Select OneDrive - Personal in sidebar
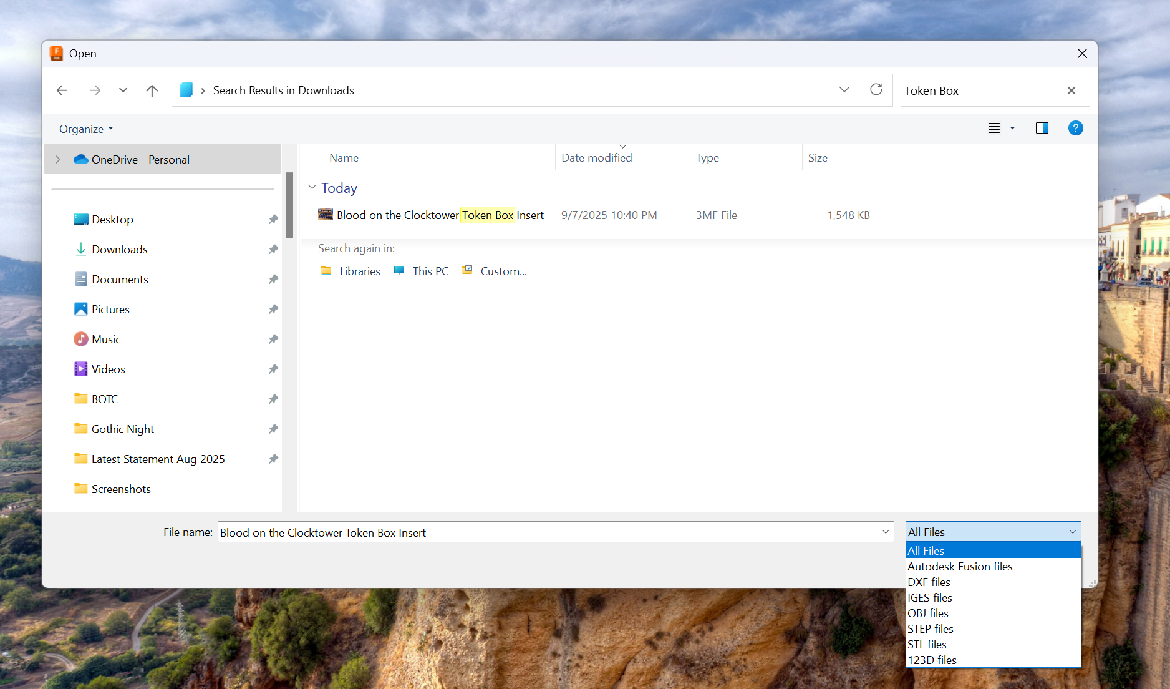The image size is (1170, 689). click(x=162, y=159)
